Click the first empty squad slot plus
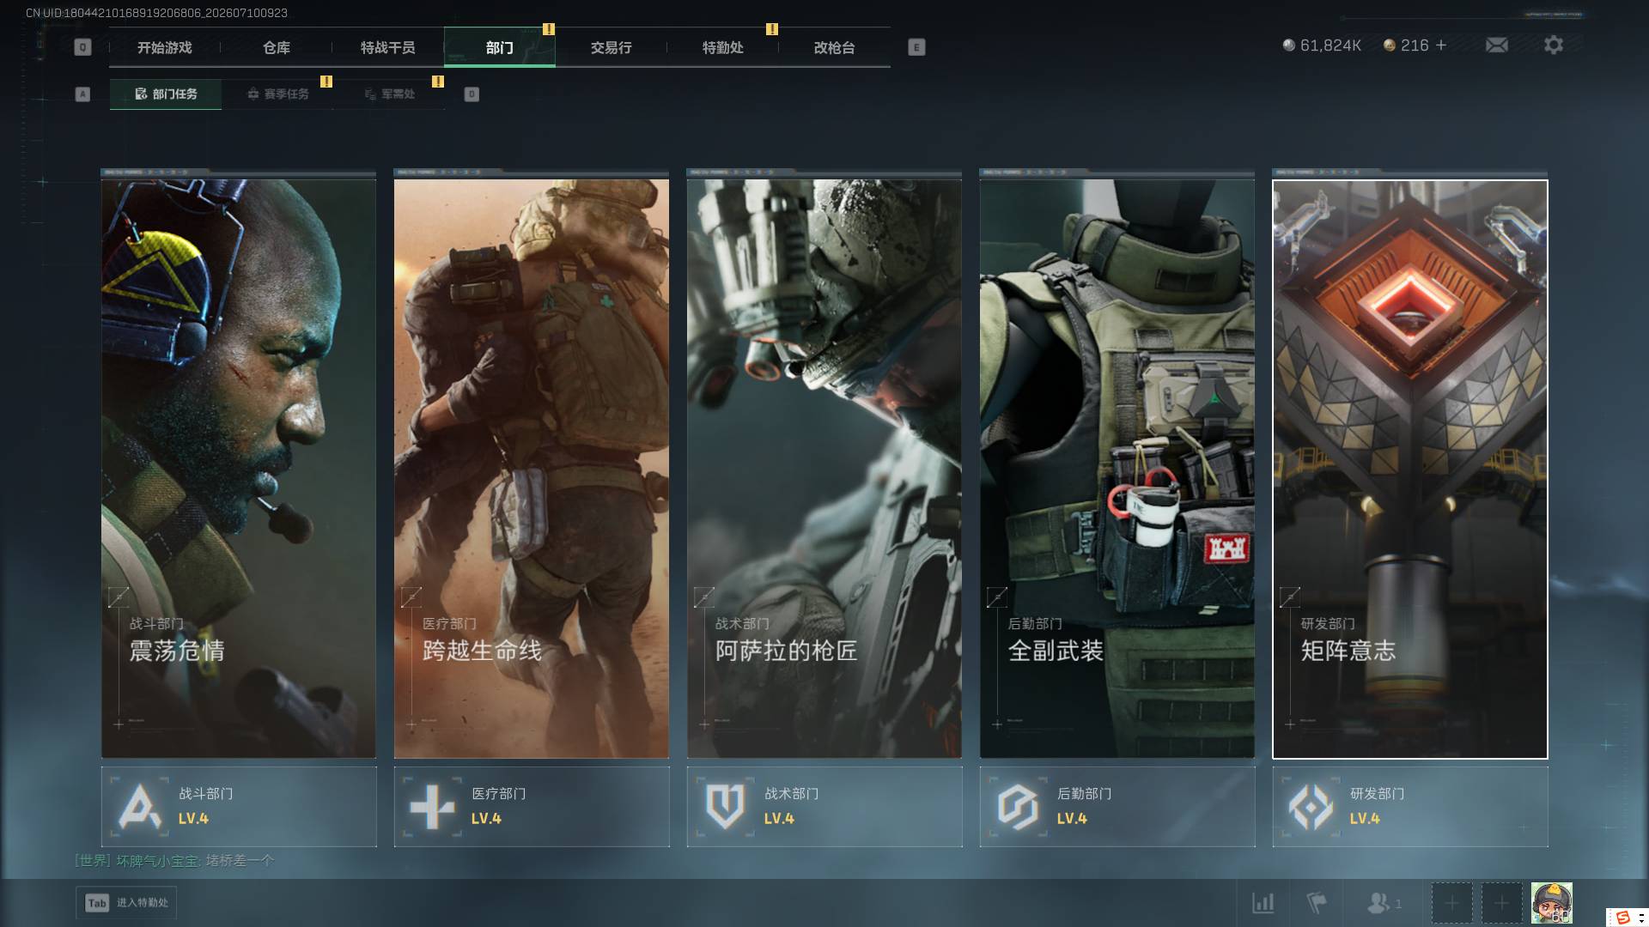Screen dimensions: 1649x927 [1451, 903]
